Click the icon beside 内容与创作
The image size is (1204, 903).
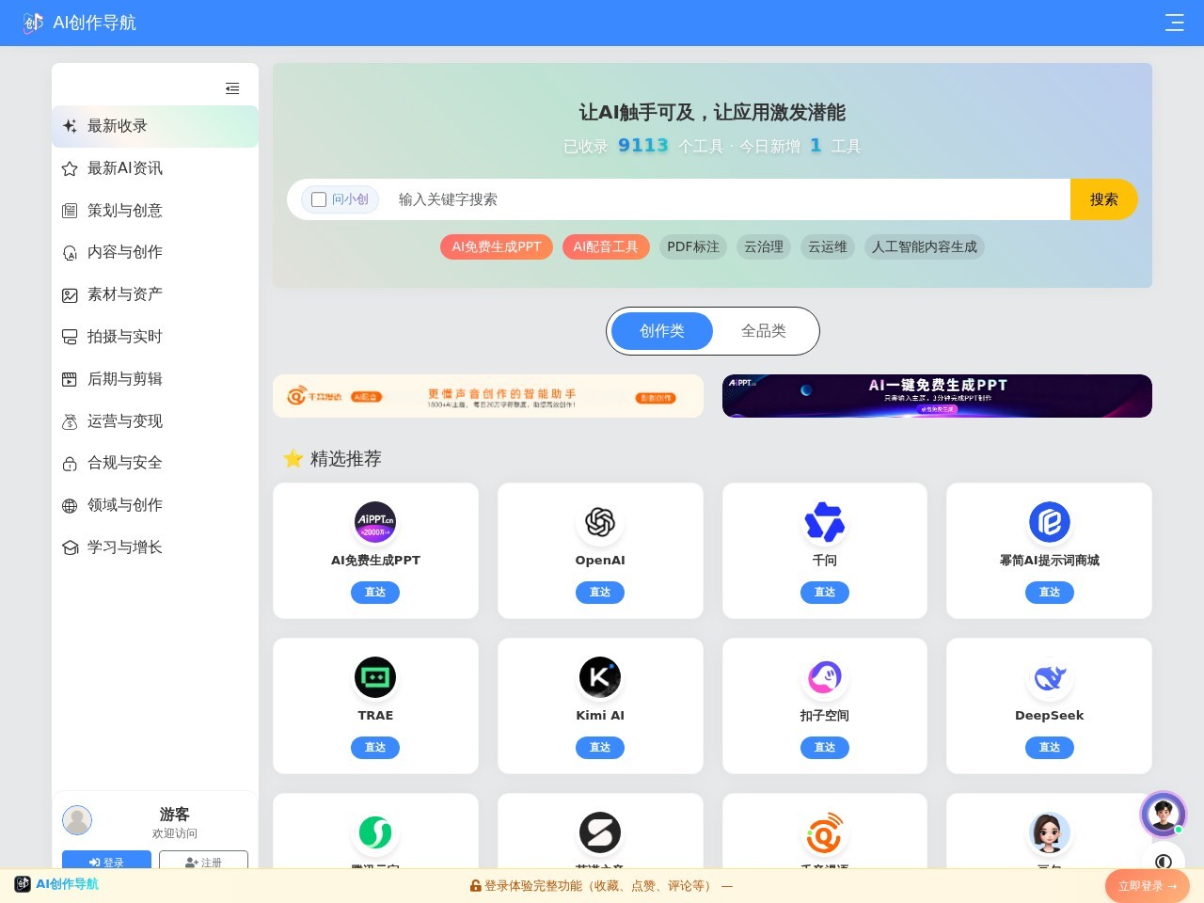(x=70, y=252)
